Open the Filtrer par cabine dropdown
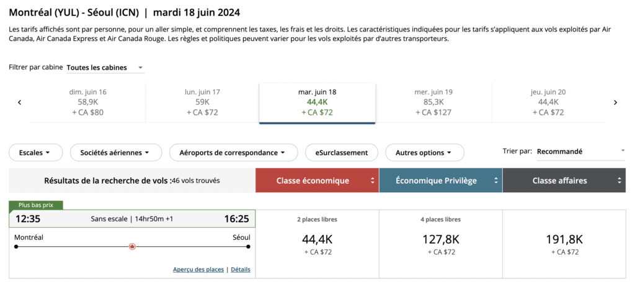The height and width of the screenshot is (282, 635). [105, 67]
